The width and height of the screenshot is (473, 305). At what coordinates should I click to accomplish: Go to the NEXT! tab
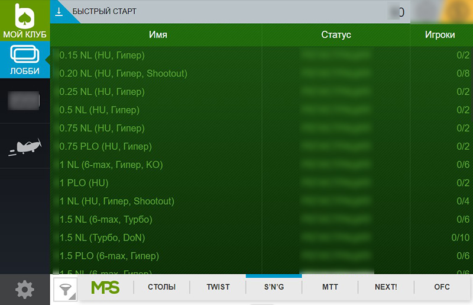click(x=385, y=287)
